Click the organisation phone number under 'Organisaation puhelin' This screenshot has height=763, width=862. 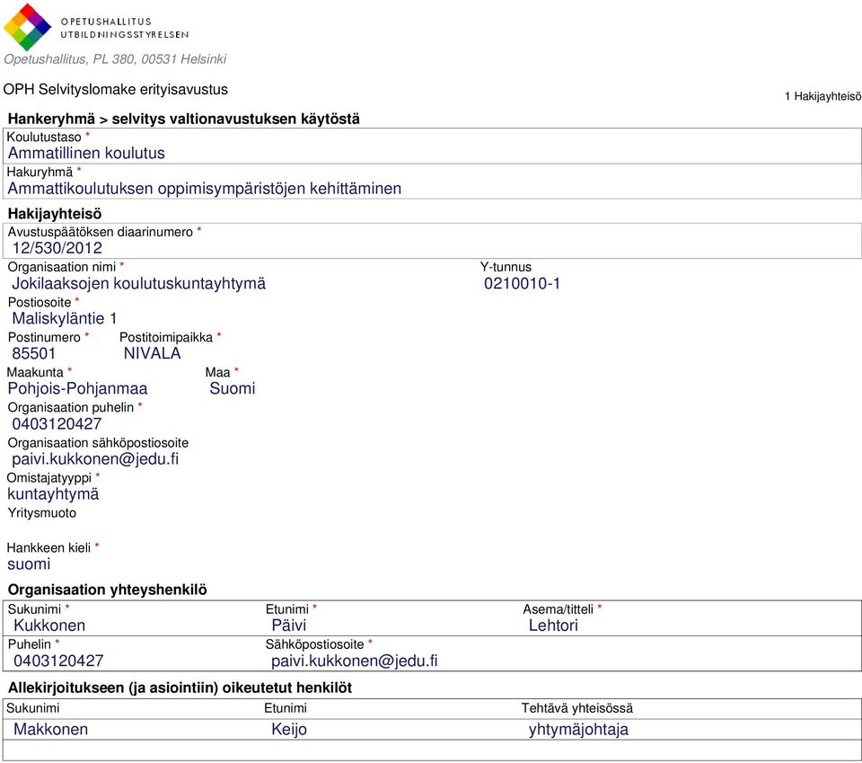pyautogui.click(x=57, y=424)
